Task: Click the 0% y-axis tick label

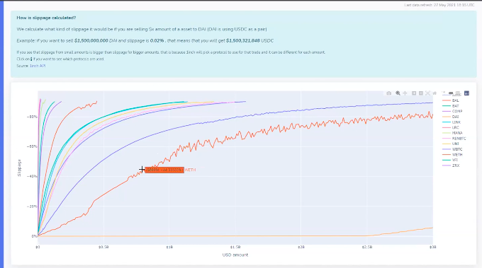Action: click(x=34, y=236)
